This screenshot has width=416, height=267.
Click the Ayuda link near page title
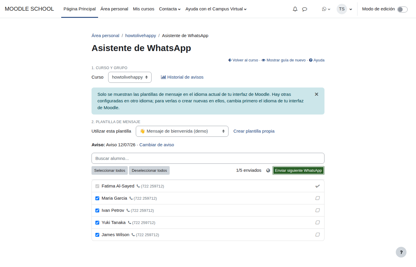point(317,60)
